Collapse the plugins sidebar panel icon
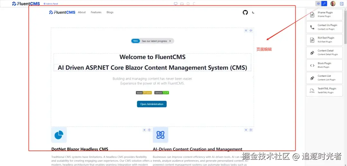 (342, 4)
